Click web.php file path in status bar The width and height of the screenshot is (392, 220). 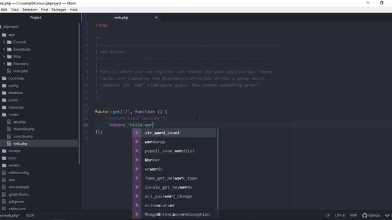click(10, 215)
